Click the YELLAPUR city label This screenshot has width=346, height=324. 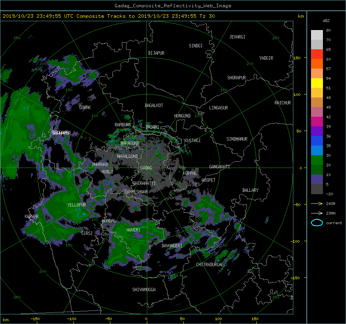(77, 205)
